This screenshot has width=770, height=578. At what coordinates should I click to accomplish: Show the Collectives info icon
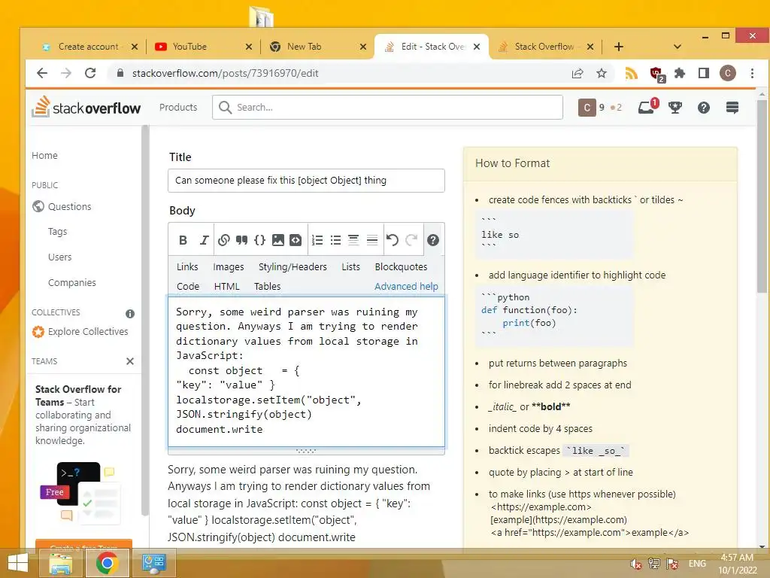tap(130, 314)
